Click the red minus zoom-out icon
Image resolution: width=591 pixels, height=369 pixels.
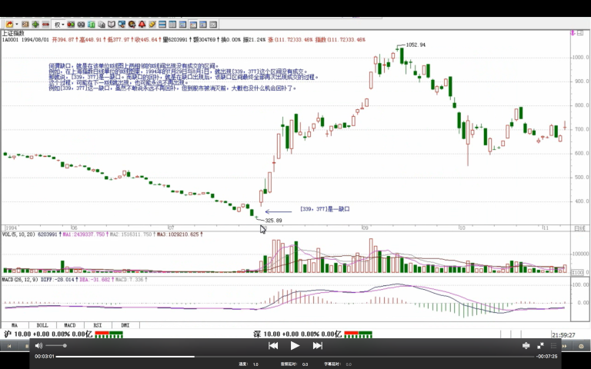[x=45, y=25]
